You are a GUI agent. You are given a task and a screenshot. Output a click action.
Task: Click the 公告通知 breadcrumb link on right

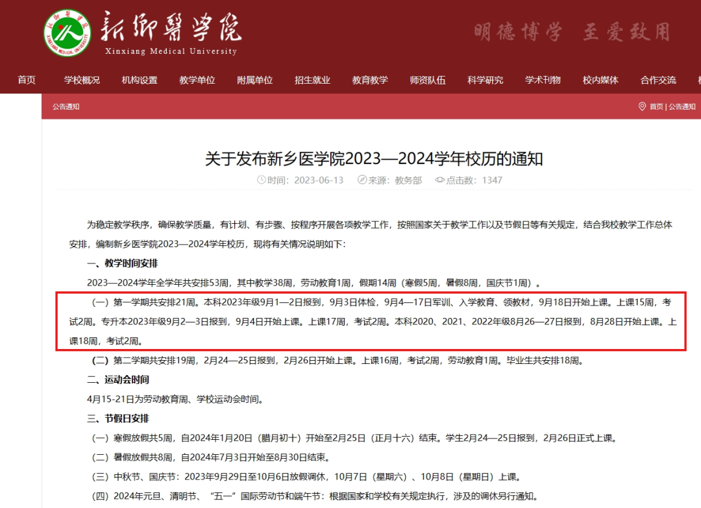point(682,106)
